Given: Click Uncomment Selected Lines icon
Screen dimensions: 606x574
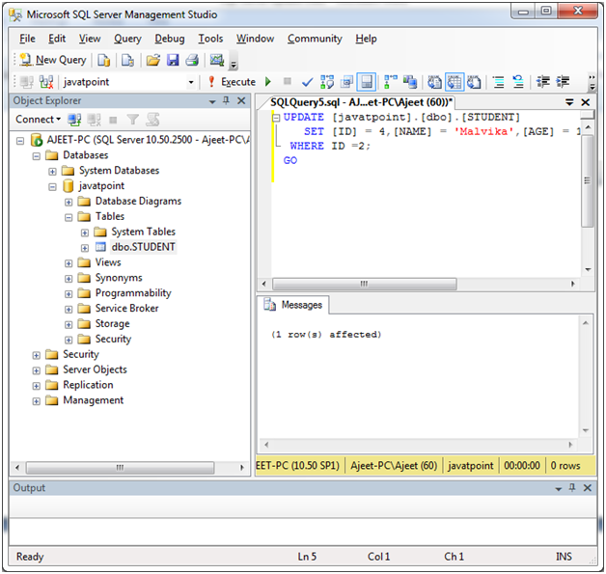Looking at the screenshot, I should [518, 82].
